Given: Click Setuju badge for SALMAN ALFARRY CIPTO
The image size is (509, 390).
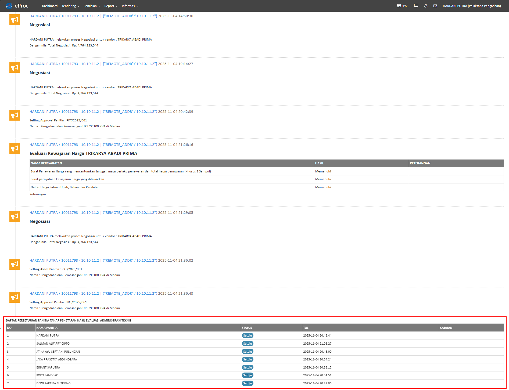Looking at the screenshot, I should [x=247, y=344].
